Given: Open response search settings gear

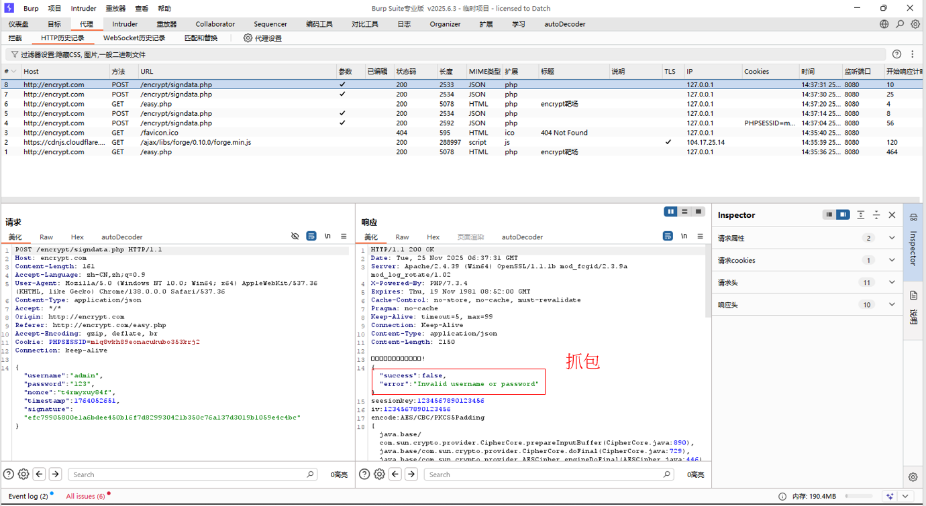Looking at the screenshot, I should 379,475.
